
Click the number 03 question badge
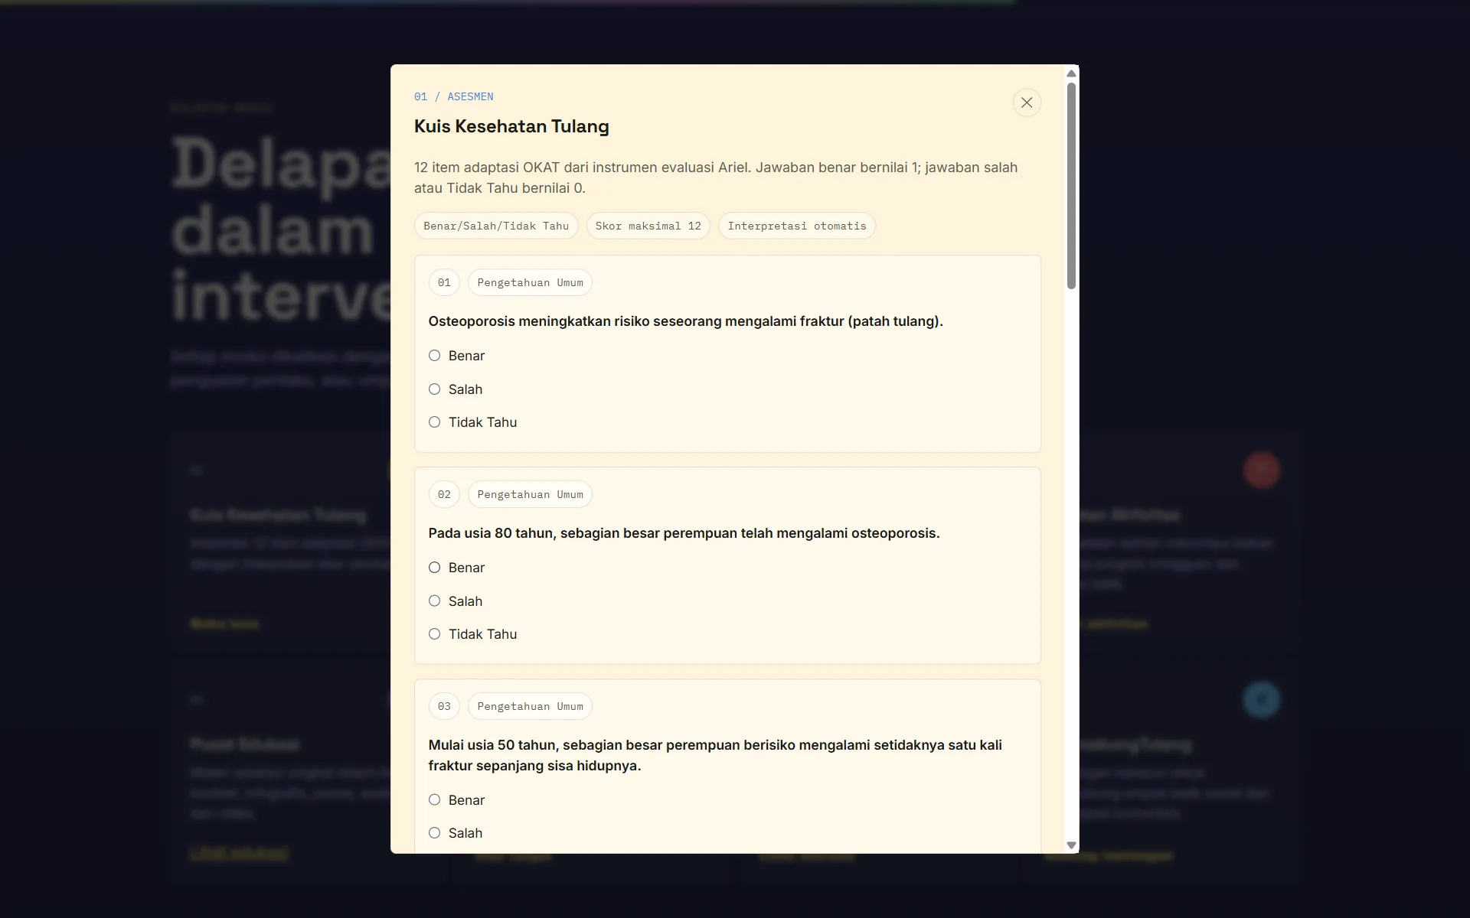(x=444, y=706)
